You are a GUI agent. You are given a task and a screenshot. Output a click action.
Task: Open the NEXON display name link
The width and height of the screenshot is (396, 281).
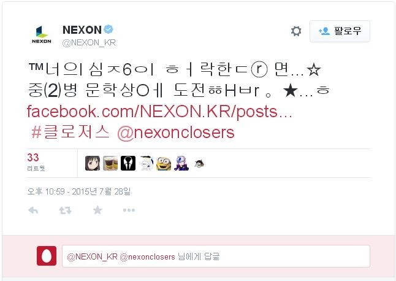pos(82,30)
